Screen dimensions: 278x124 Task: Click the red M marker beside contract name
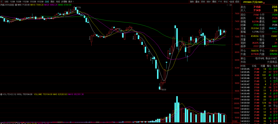click(264, 3)
